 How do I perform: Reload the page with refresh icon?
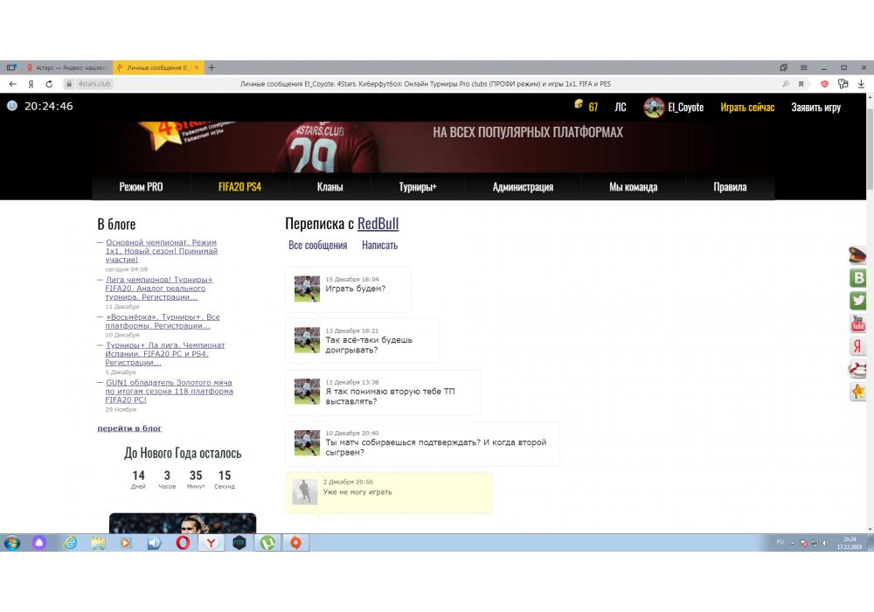click(49, 84)
